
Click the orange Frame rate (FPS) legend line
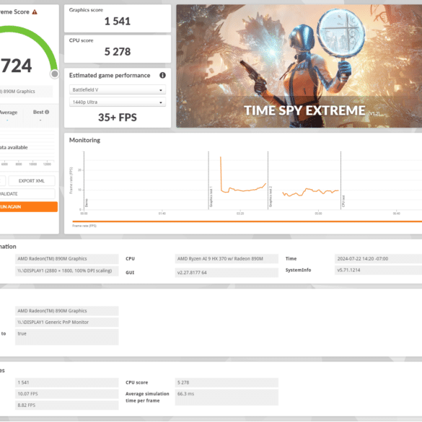tap(247, 221)
